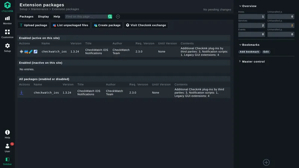The width and height of the screenshot is (299, 168).
Task: Collapse the action buttons with circled arrow
Action: [118, 16]
